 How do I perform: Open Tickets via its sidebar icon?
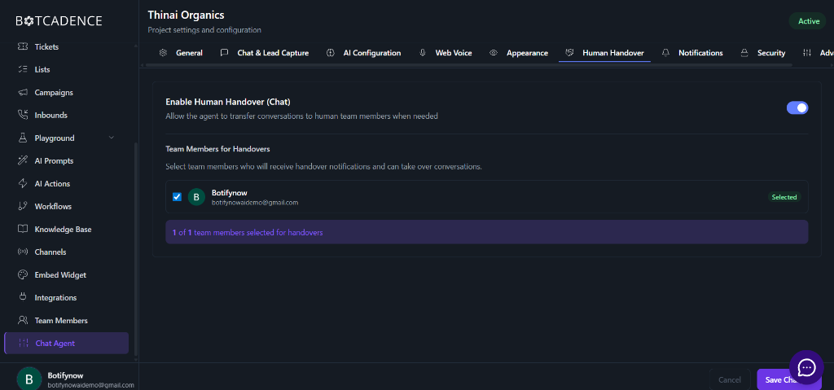[x=22, y=47]
